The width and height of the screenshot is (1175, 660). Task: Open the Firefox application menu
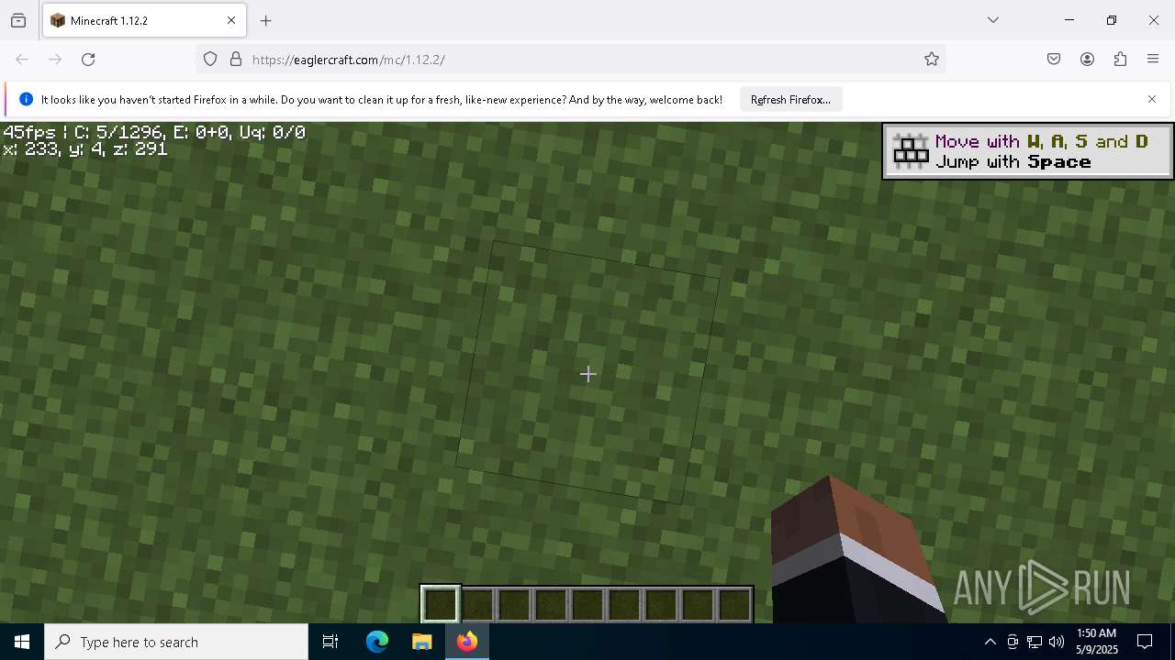coord(1153,60)
